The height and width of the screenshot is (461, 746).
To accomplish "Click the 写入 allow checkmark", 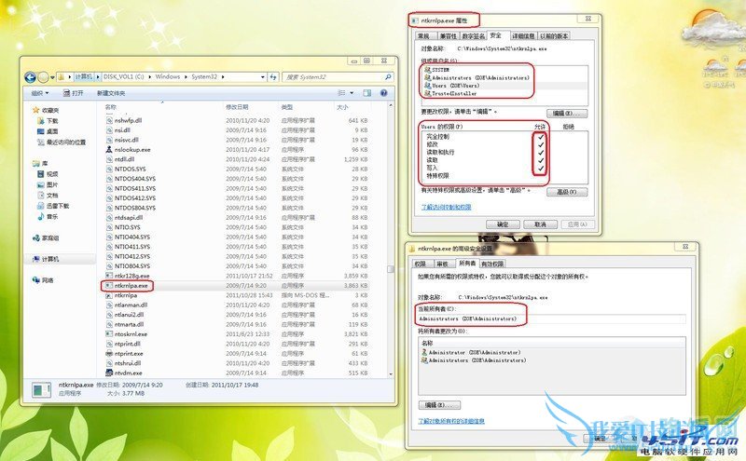I will coord(541,169).
